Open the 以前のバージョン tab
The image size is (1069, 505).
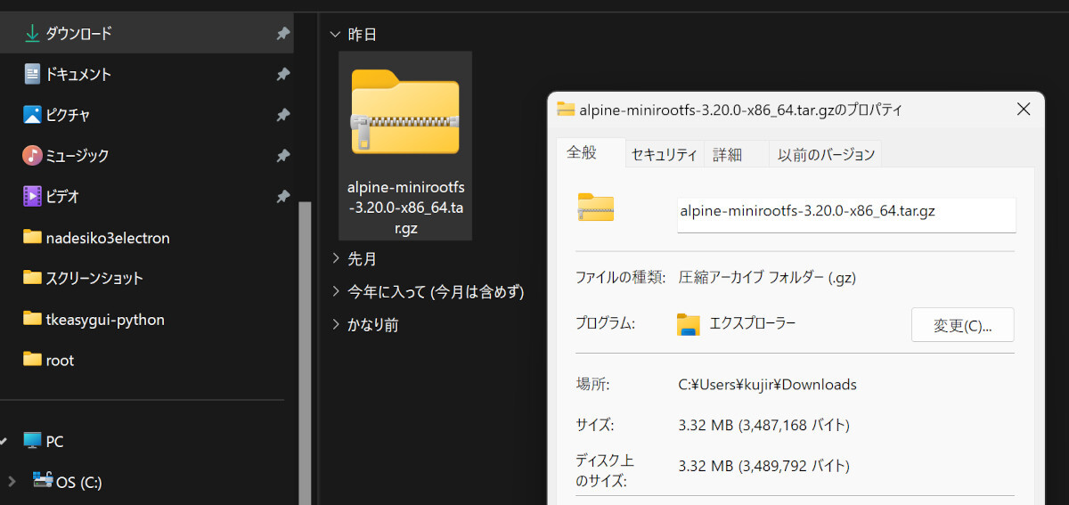tap(826, 154)
